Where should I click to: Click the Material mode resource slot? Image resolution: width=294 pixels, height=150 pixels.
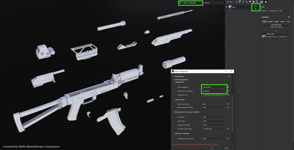(276, 26)
